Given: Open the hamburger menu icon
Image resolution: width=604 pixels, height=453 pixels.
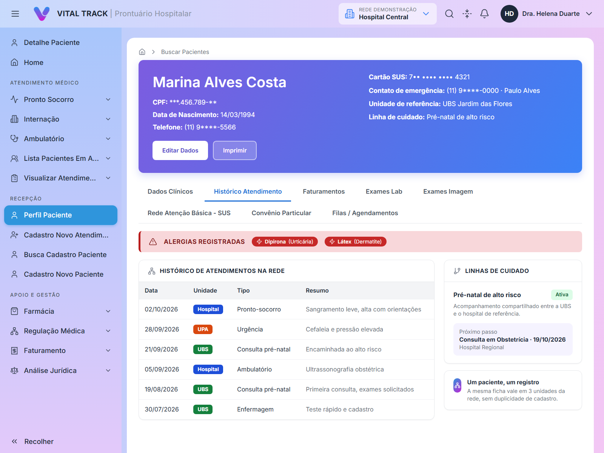Looking at the screenshot, I should click(x=15, y=14).
